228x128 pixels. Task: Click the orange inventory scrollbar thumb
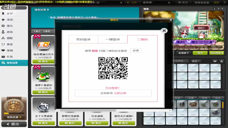pos(223,105)
